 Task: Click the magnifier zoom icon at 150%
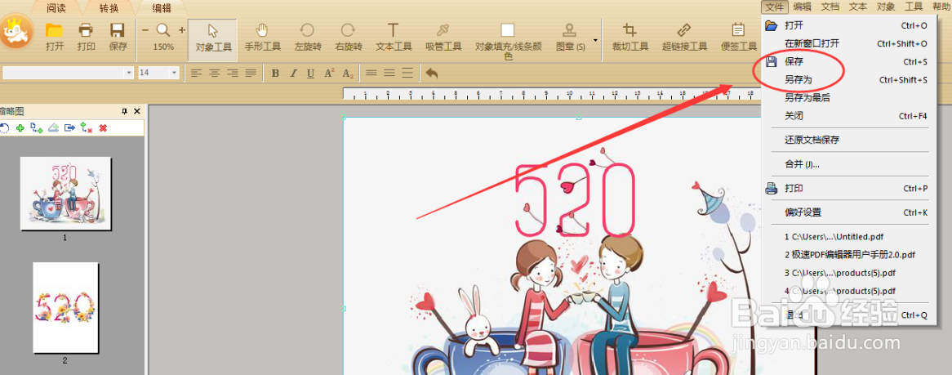pyautogui.click(x=163, y=29)
